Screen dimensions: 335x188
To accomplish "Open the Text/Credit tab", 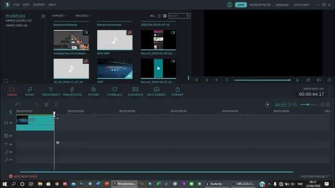I will [x=51, y=91].
